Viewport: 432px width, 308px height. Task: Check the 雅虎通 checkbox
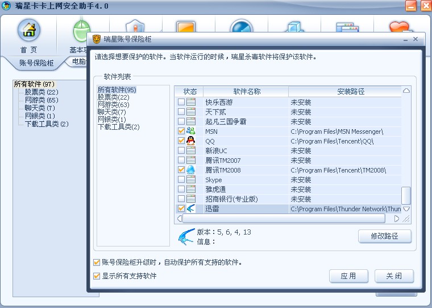click(181, 190)
